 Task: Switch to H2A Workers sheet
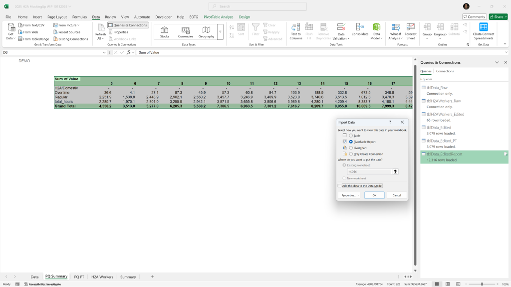click(102, 277)
